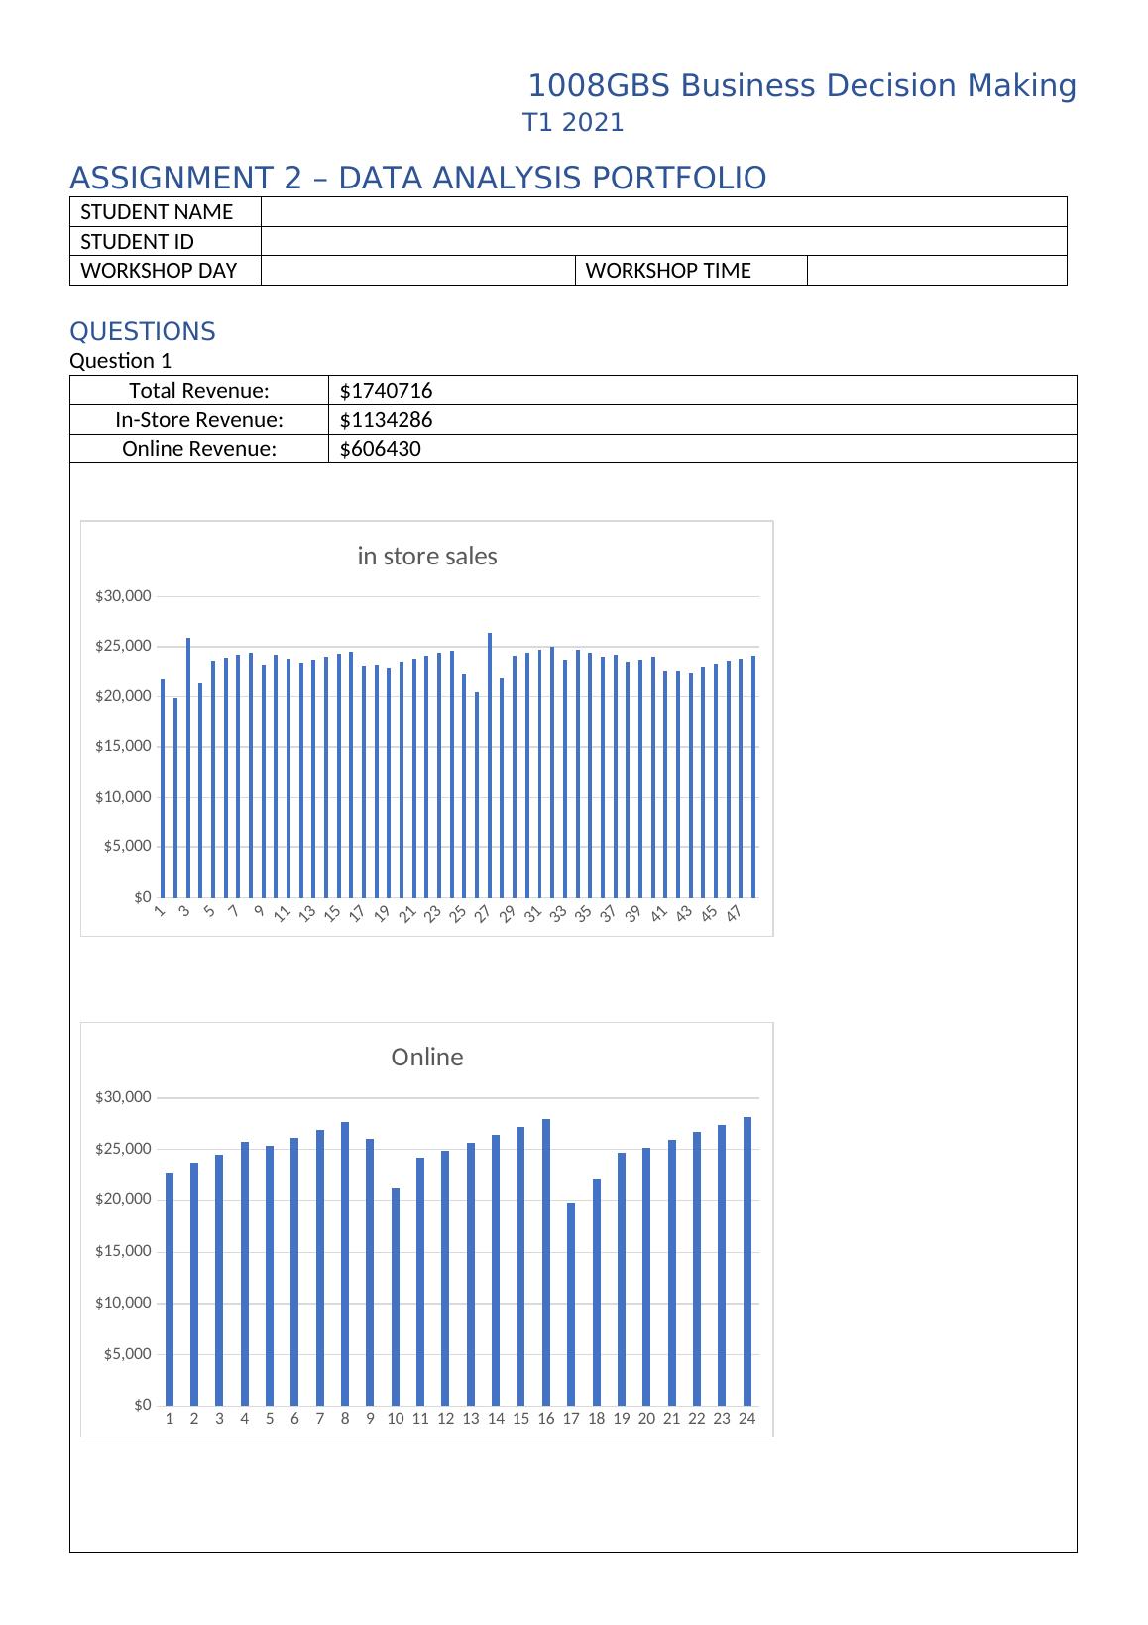Click the "in store sales" chart title
Image resolution: width=1148 pixels, height=1625 pixels.
click(426, 557)
